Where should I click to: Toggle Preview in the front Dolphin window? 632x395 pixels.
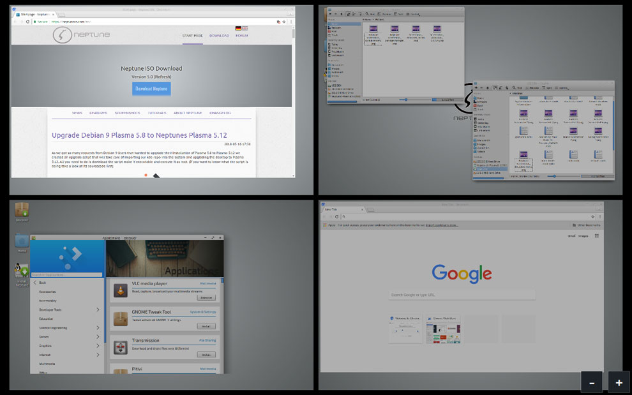pyautogui.click(x=532, y=87)
